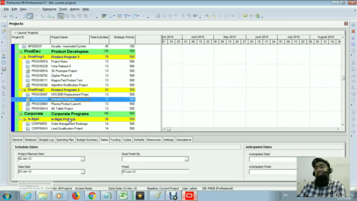This screenshot has height=201, width=357.
Task: Sort by the Strategic Priority column header
Action: (122, 39)
